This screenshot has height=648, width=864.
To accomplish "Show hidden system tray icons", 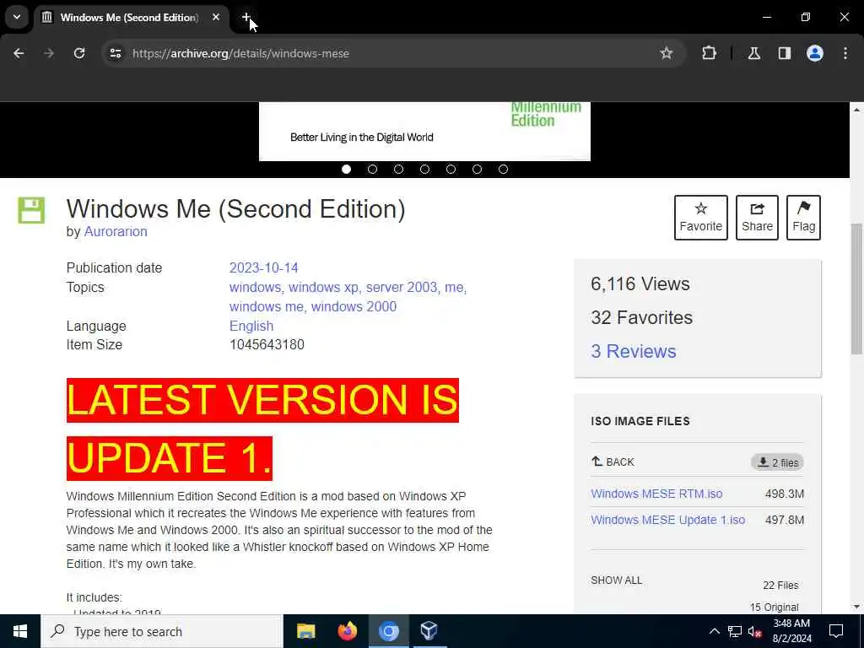I will (714, 631).
